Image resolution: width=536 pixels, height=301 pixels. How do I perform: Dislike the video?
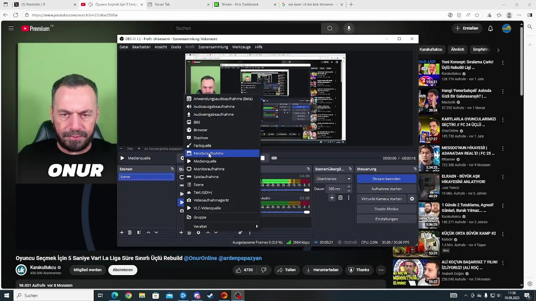point(263,270)
